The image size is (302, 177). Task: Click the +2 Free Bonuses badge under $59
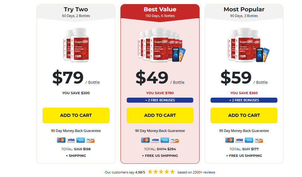click(244, 100)
